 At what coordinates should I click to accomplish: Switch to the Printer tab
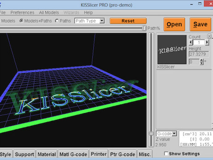tap(99, 154)
